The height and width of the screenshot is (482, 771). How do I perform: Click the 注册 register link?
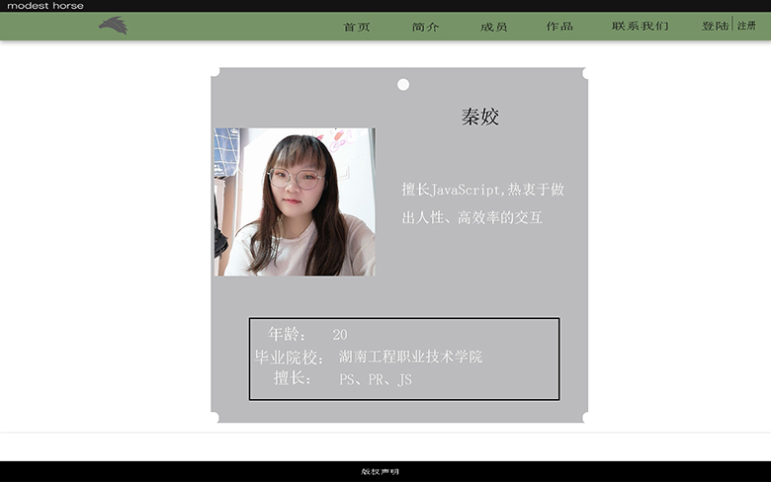746,26
